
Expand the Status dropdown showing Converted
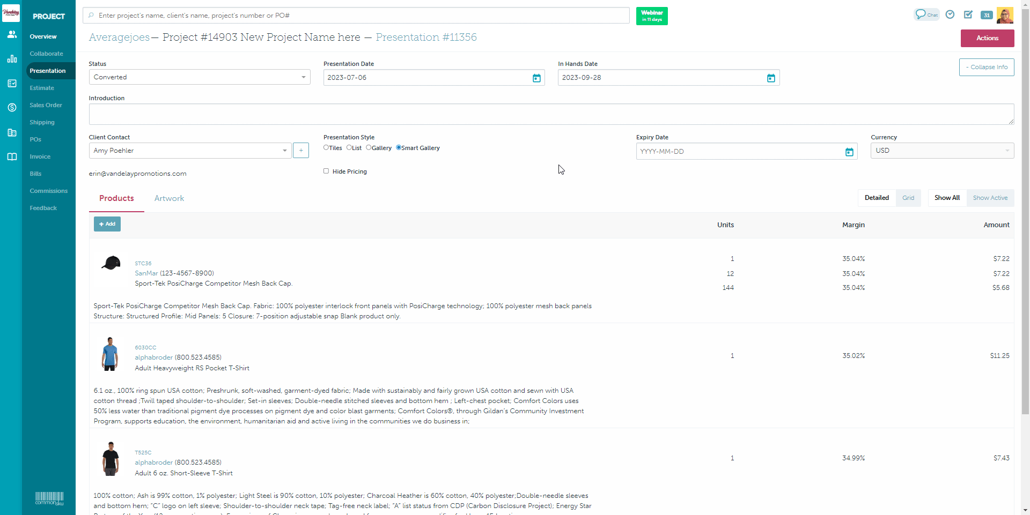199,77
